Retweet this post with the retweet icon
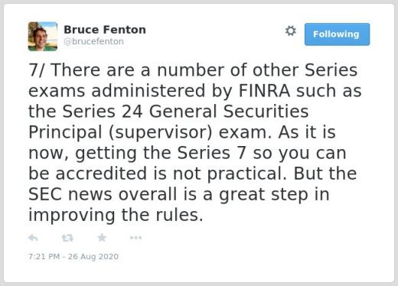This screenshot has height=286, width=398. coord(67,238)
